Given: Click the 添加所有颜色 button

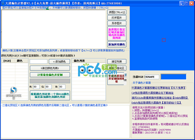Looking at the screenshot, I should 117,44.
